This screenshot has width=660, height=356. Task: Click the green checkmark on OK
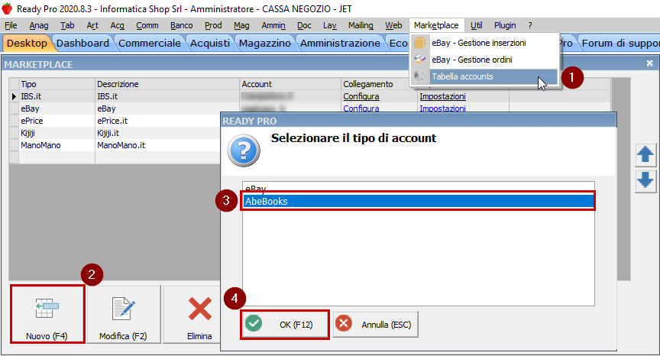click(254, 324)
